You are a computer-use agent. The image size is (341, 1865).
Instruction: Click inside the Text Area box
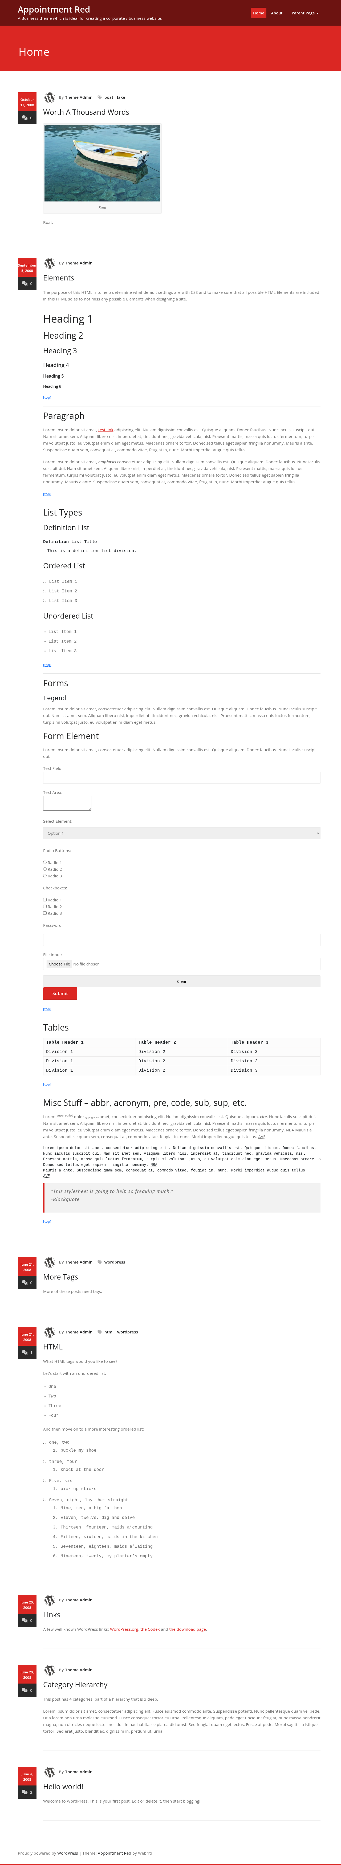coord(67,803)
